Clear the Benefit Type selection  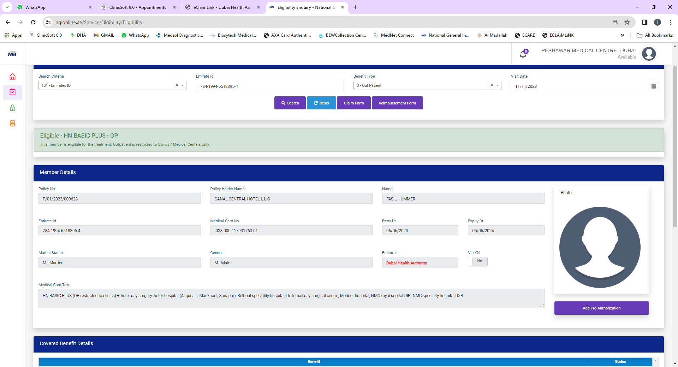pyautogui.click(x=492, y=85)
